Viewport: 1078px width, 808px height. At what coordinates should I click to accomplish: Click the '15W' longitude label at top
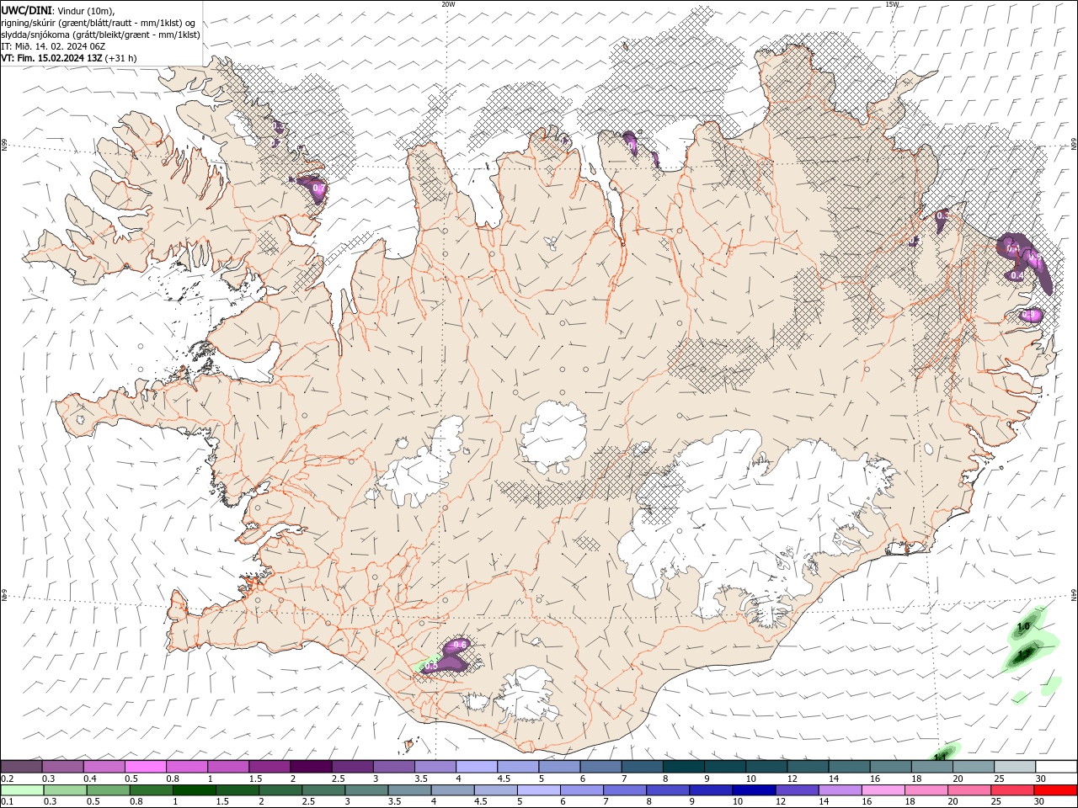coord(892,4)
